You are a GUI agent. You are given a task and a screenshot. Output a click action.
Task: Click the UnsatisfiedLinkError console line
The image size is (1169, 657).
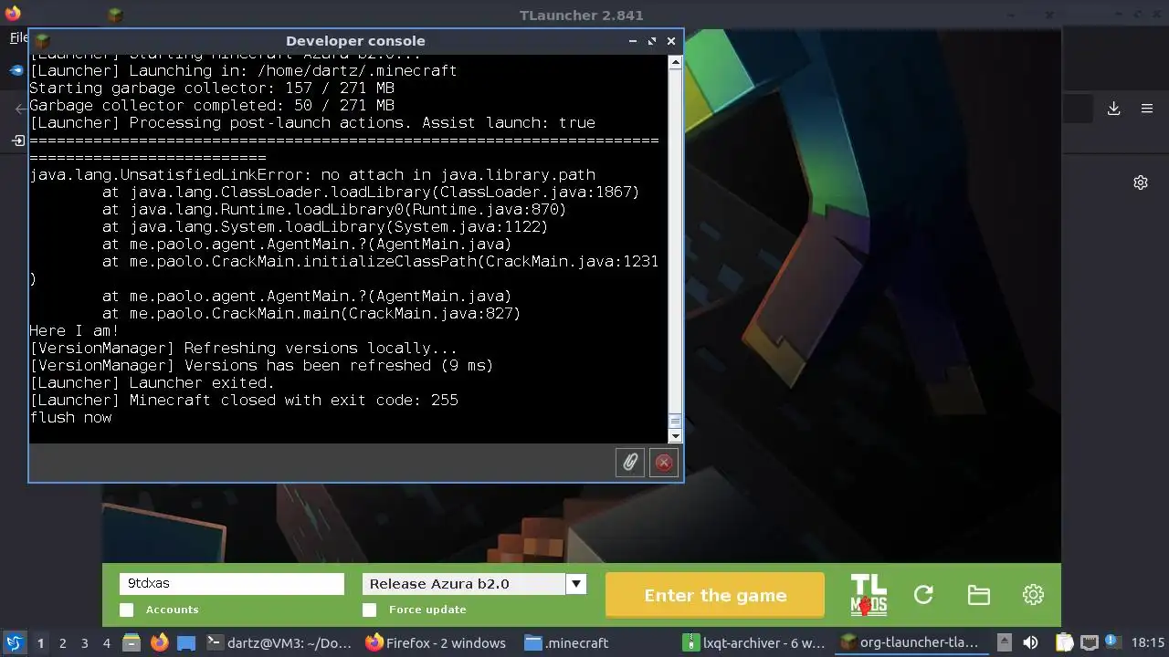pyautogui.click(x=312, y=174)
